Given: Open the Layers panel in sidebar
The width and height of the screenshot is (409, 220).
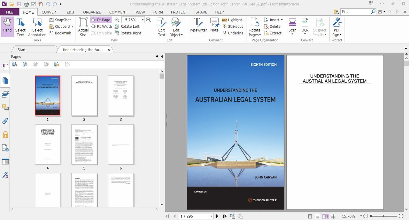Looking at the screenshot, I should coord(5,94).
